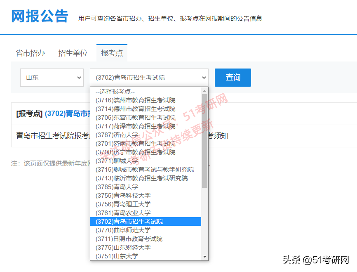Choose --选择报考点-- placeholder option
Viewport: 357px width, 272px height.
coord(146,92)
